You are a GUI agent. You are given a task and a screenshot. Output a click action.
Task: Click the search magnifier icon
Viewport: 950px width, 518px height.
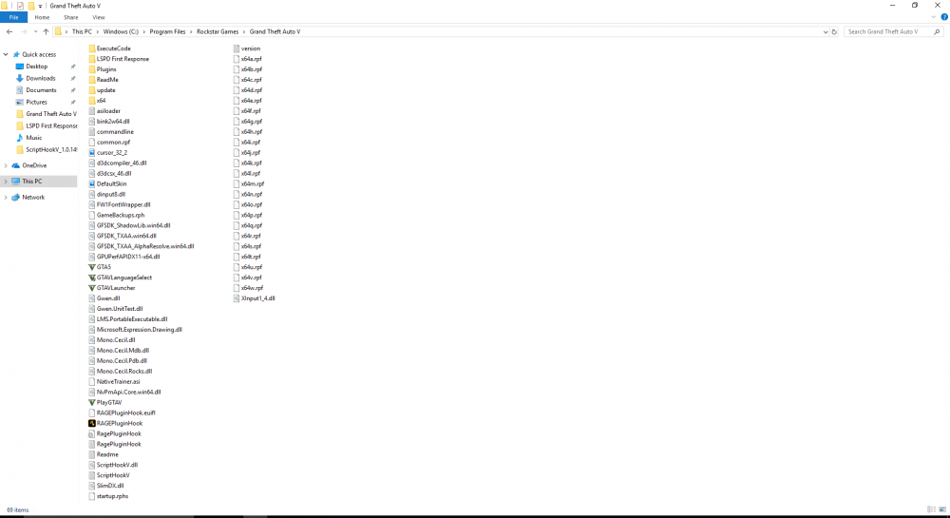point(938,31)
